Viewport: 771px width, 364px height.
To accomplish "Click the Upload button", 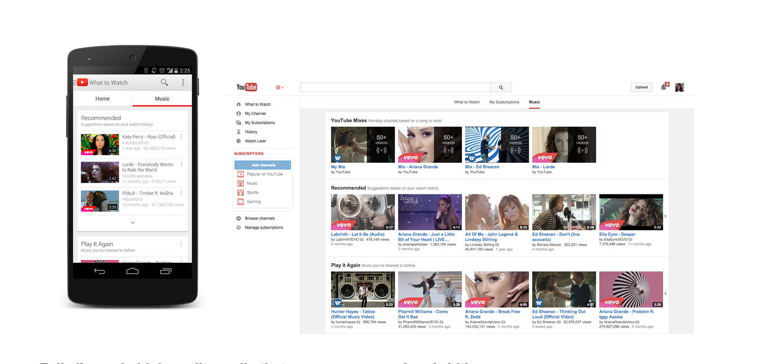I will pyautogui.click(x=642, y=87).
